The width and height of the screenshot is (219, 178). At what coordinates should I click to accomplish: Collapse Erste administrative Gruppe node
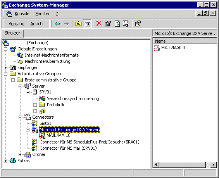pyautogui.click(x=13, y=80)
